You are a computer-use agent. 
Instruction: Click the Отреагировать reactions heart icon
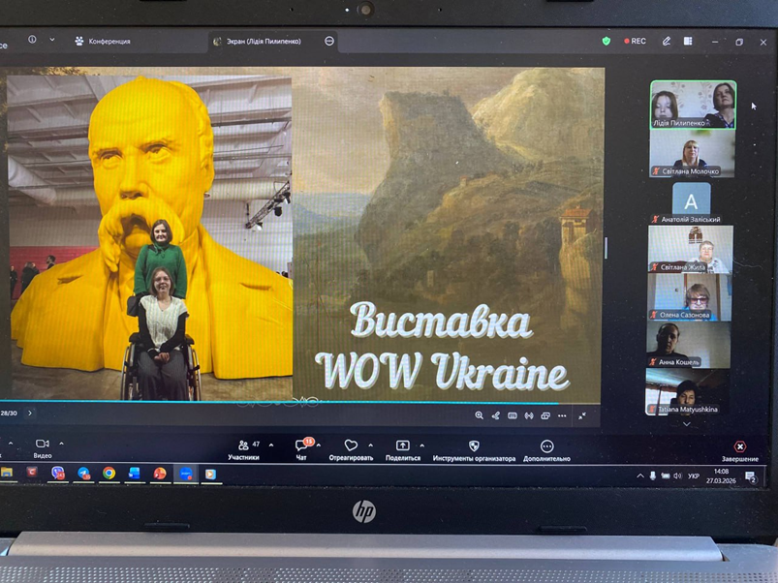point(351,446)
